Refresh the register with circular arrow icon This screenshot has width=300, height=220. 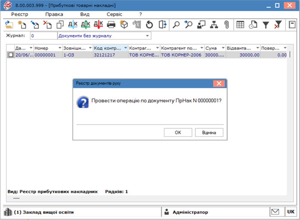(149, 25)
